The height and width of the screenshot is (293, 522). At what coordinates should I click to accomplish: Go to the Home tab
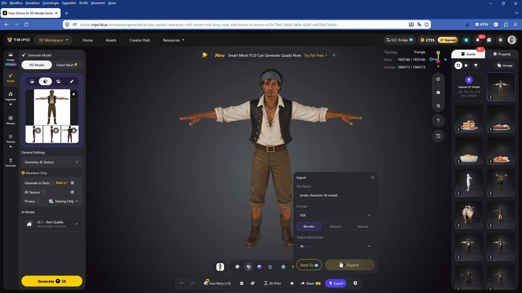[88, 40]
